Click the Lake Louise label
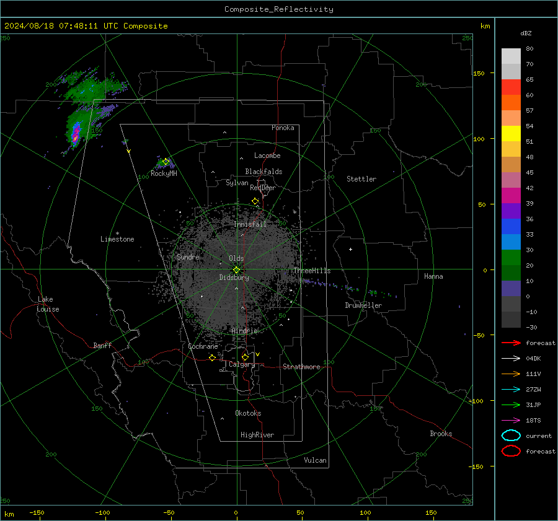The height and width of the screenshot is (521, 558). (x=48, y=304)
